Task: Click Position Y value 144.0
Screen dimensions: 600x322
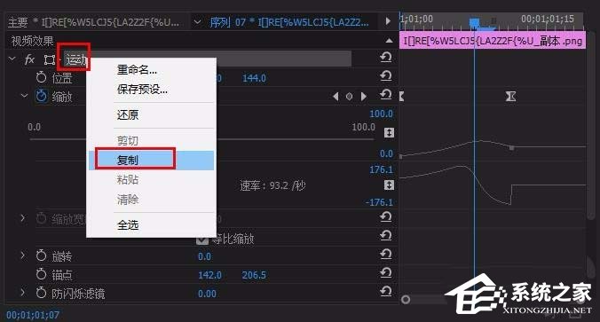Action: 254,78
